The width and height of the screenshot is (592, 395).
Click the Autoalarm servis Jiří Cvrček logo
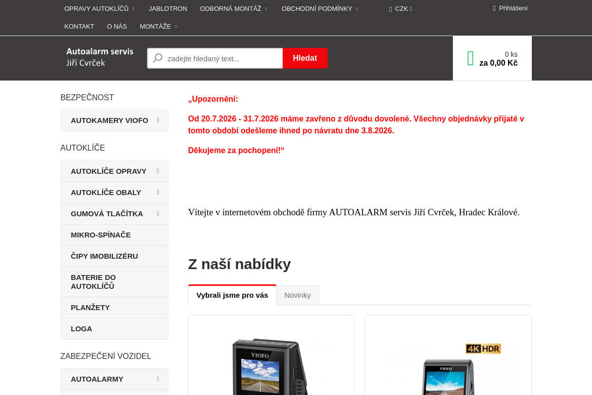(x=100, y=57)
